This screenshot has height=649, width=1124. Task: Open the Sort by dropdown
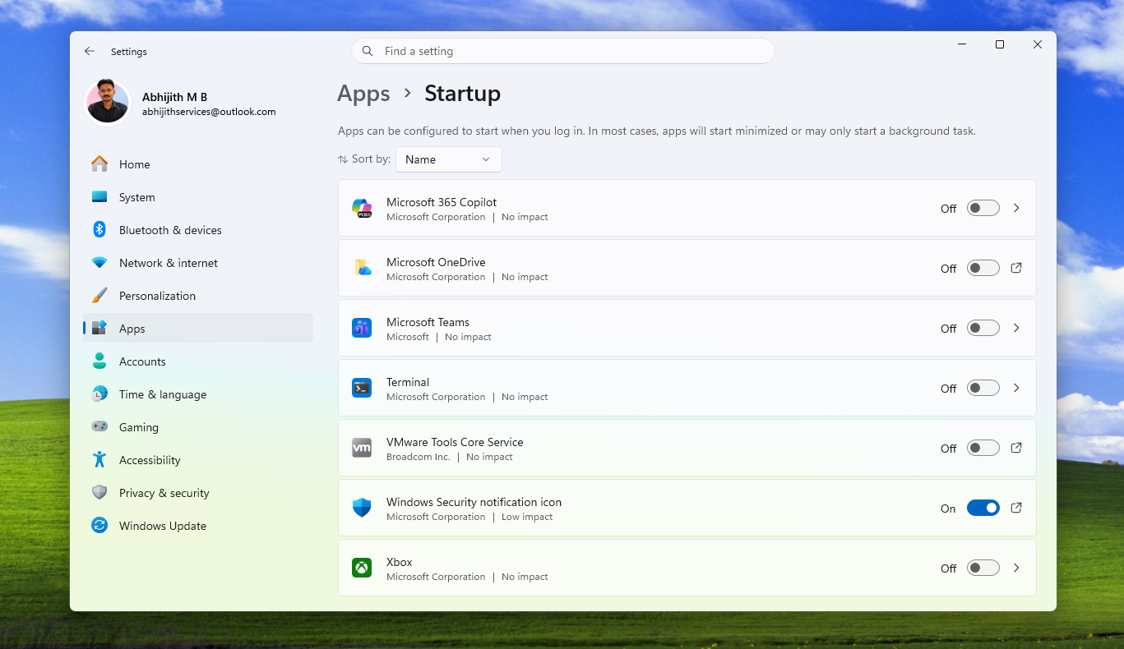[448, 159]
